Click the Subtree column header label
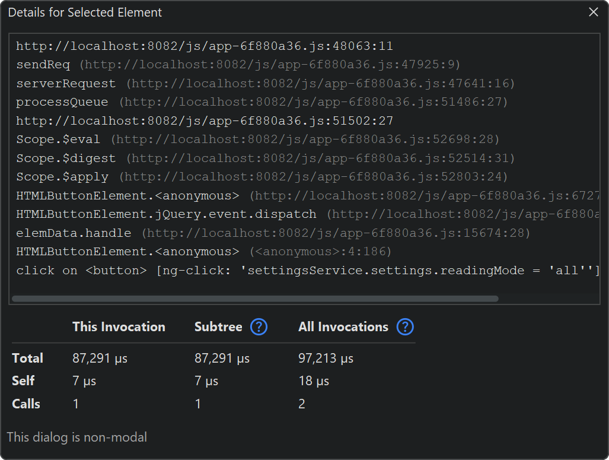This screenshot has width=609, height=460. pos(218,327)
